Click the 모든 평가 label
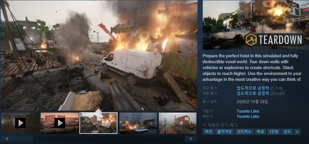309x144 pixels. coord(210,94)
